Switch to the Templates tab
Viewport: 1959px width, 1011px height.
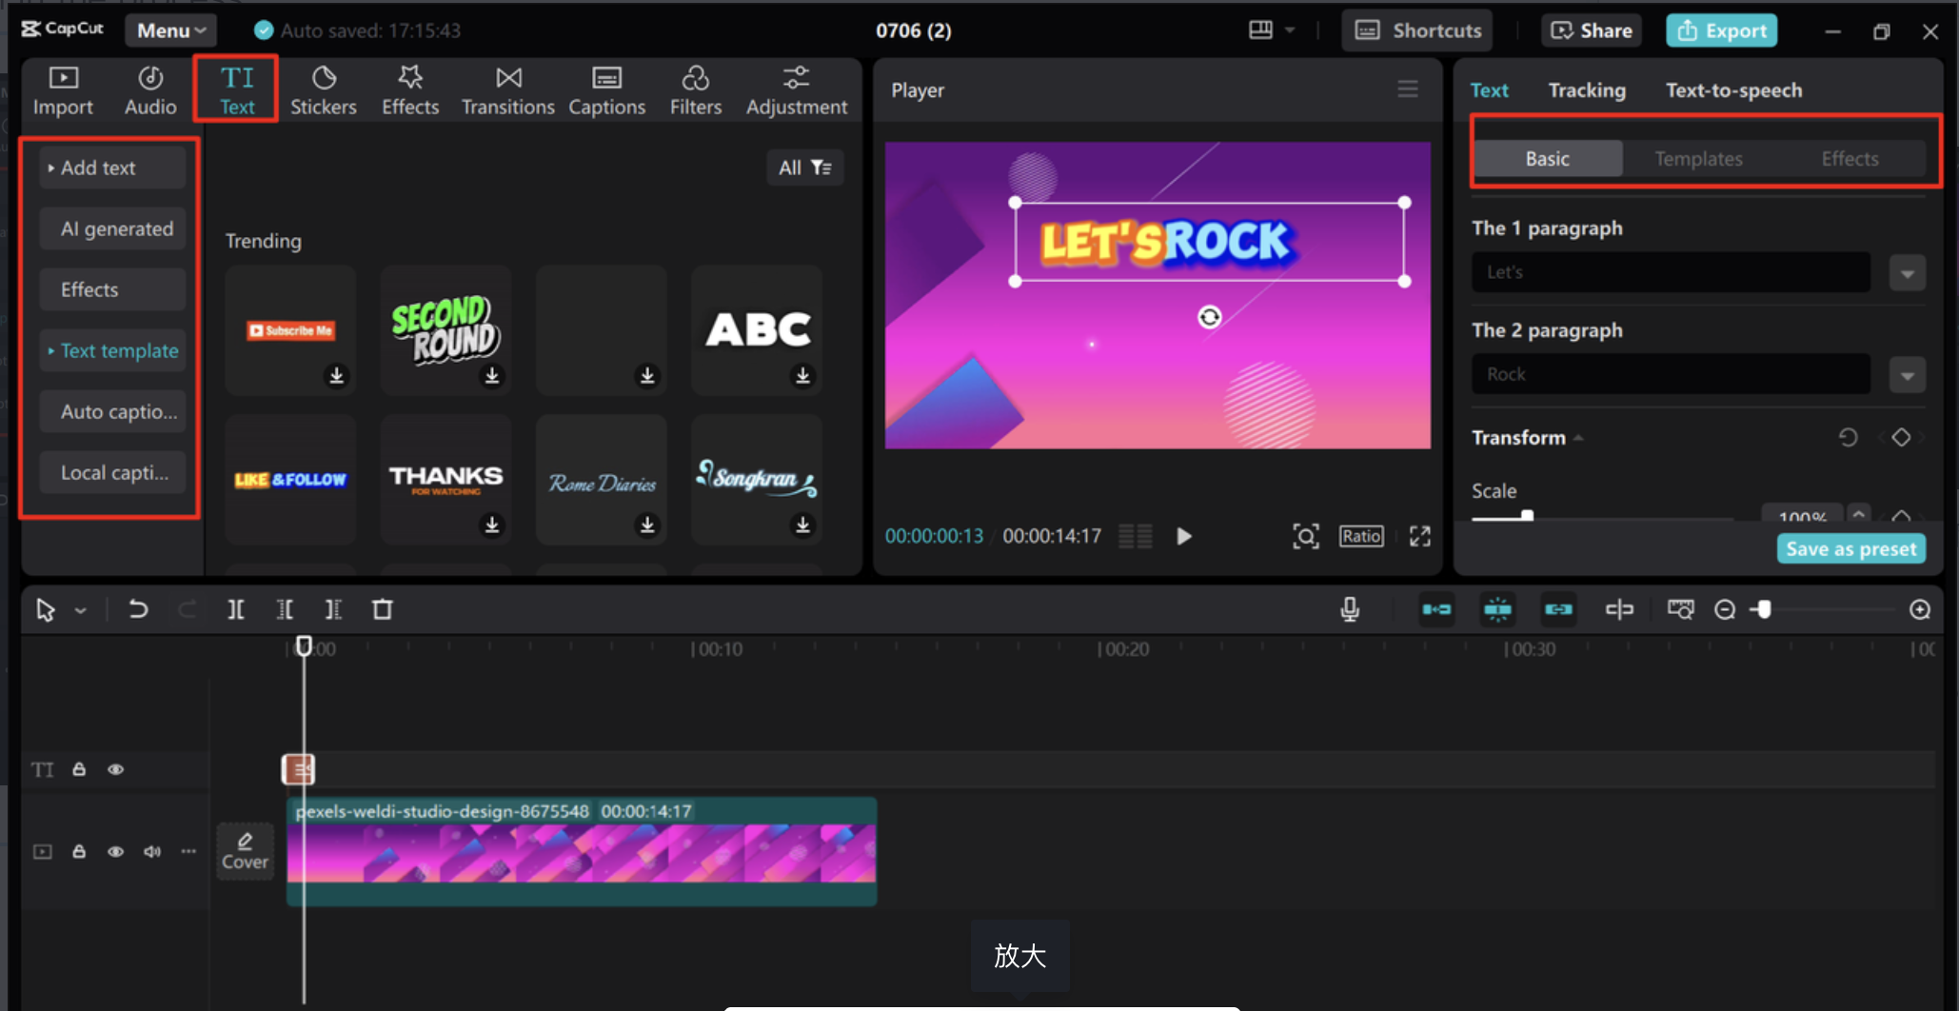[1698, 158]
